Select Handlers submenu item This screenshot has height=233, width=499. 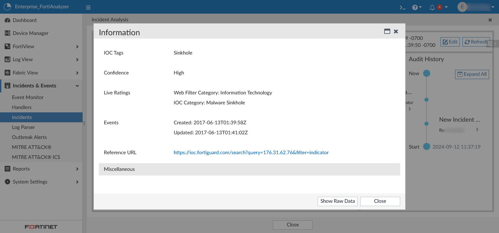tap(22, 107)
